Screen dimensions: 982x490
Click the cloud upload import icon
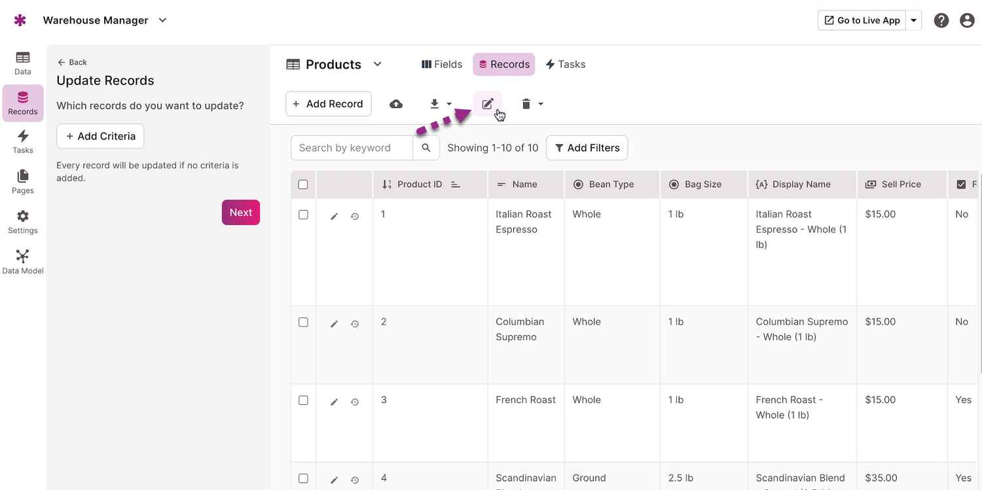pos(396,104)
